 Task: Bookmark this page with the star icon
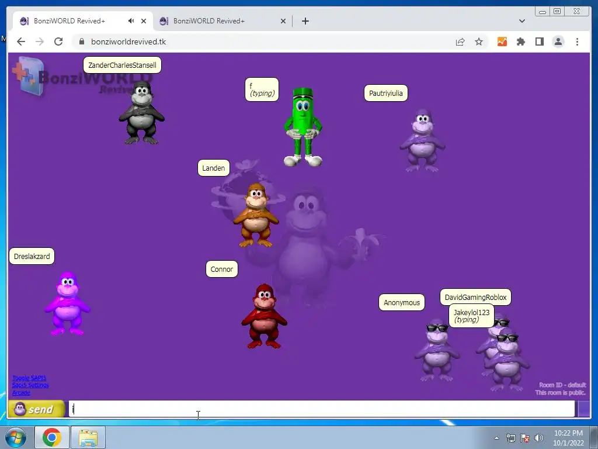(479, 42)
